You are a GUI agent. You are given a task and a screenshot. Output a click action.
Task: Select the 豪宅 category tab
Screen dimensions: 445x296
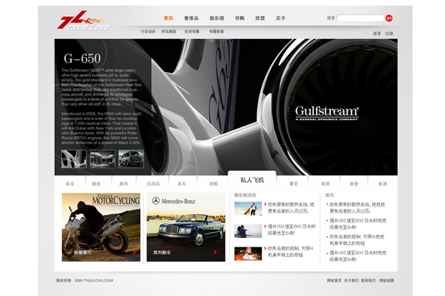tap(294, 184)
